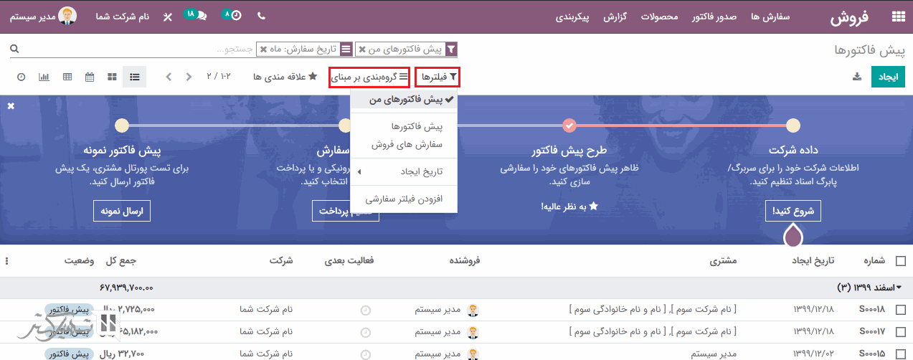Switch to calendar view
The image size is (913, 360).
coord(90,77)
